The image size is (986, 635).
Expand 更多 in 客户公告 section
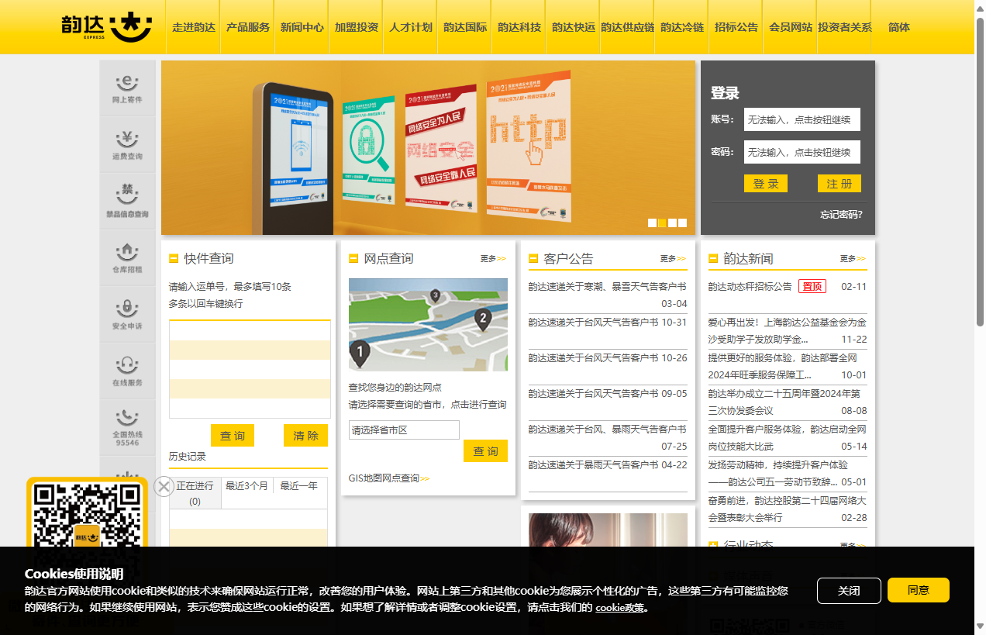[672, 259]
